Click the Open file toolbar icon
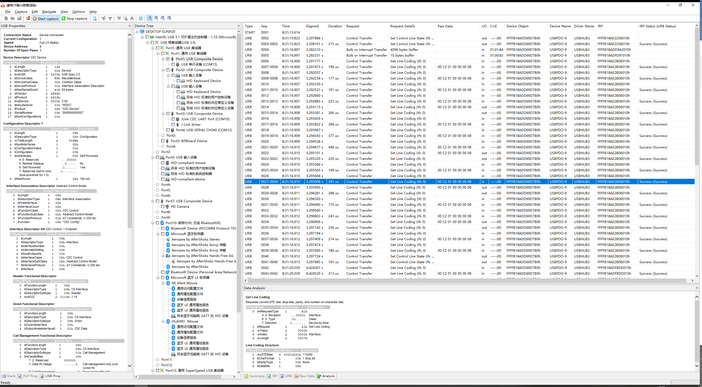The image size is (702, 387). [x=13, y=18]
